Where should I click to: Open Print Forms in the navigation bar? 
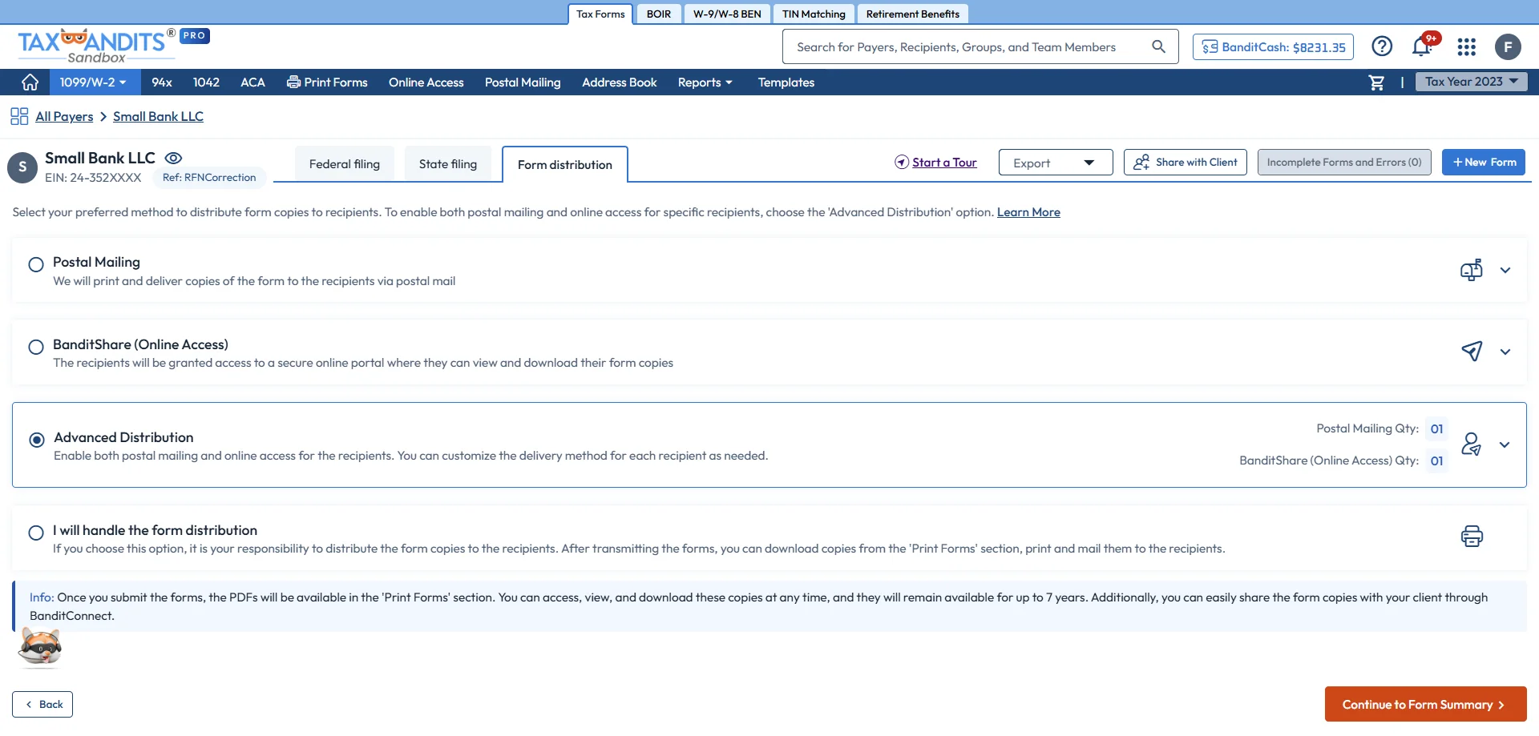coord(327,82)
